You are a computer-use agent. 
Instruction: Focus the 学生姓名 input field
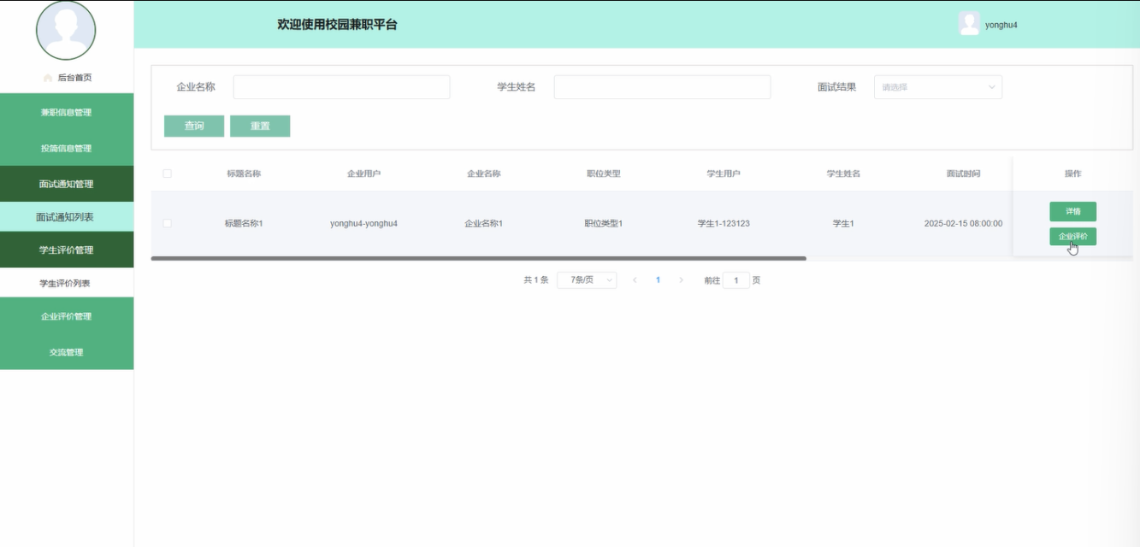tap(662, 87)
